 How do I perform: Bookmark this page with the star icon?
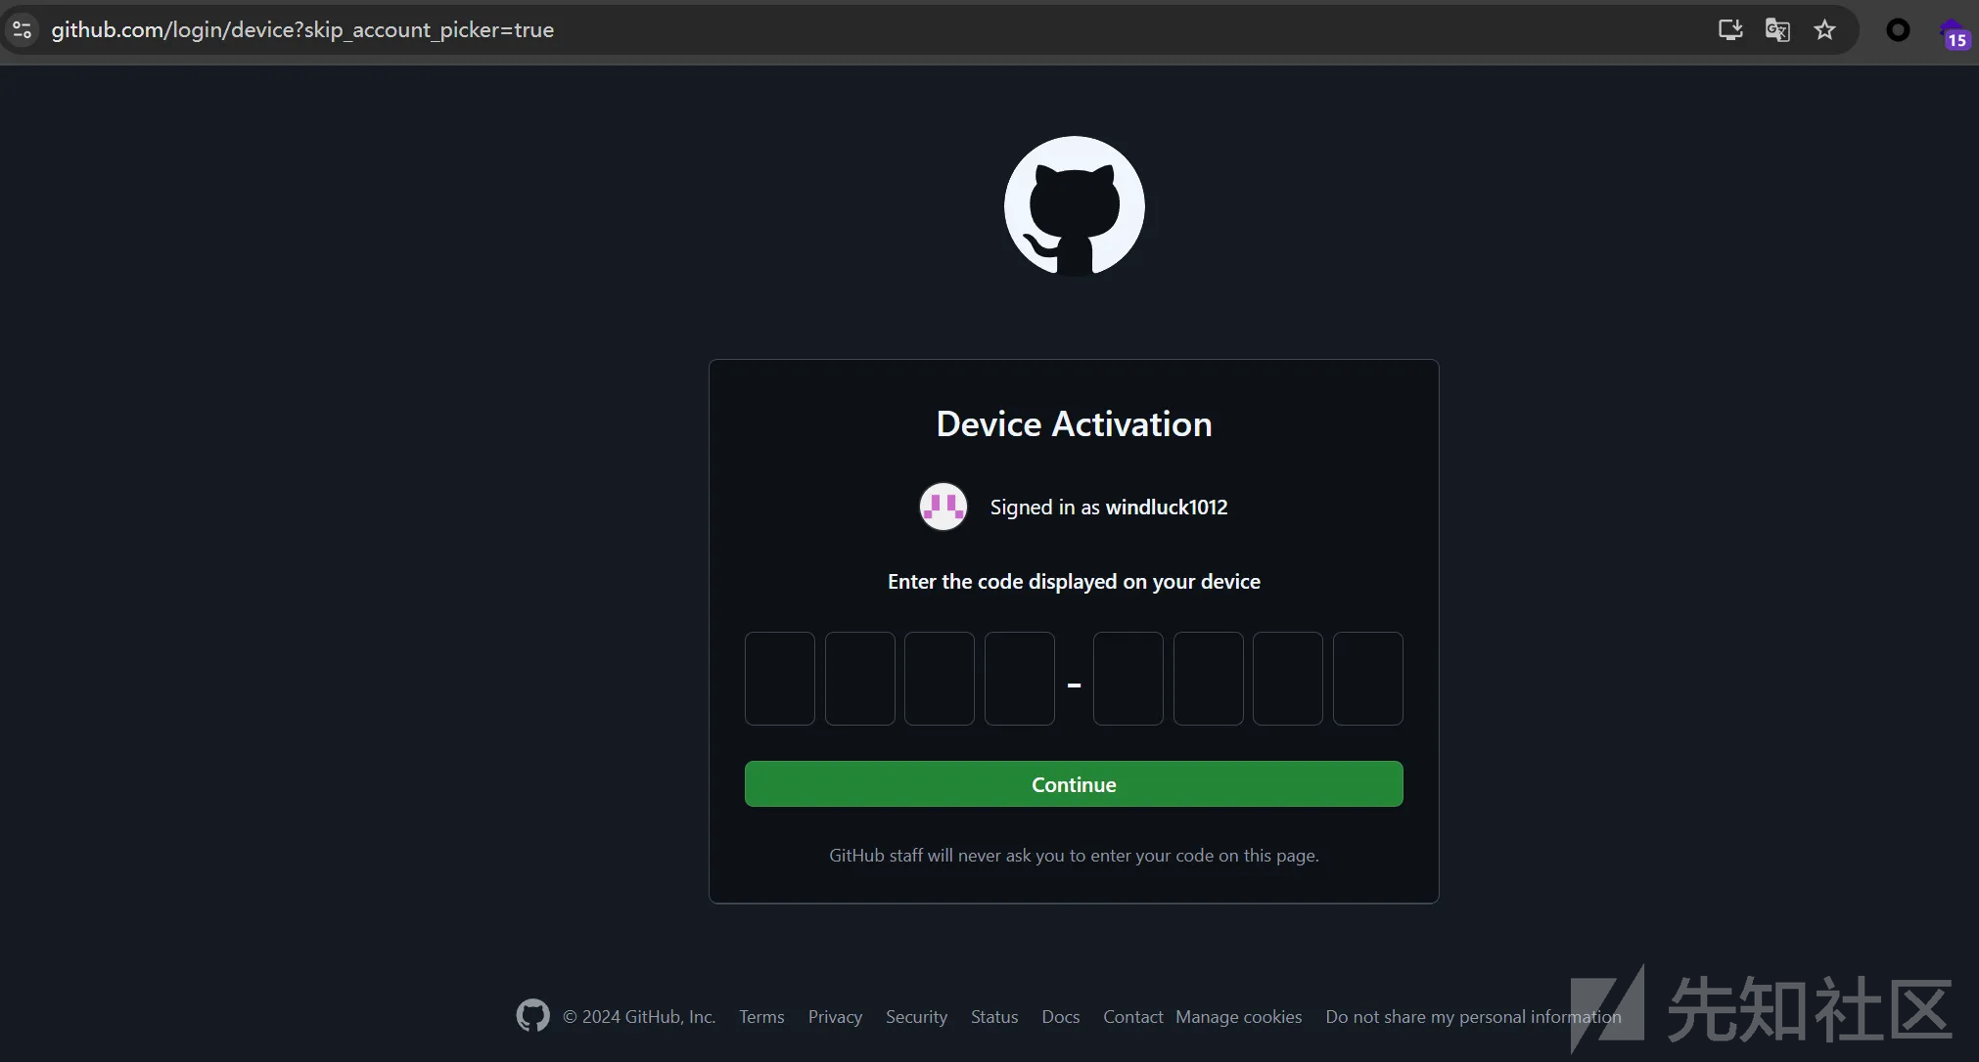[x=1824, y=30]
